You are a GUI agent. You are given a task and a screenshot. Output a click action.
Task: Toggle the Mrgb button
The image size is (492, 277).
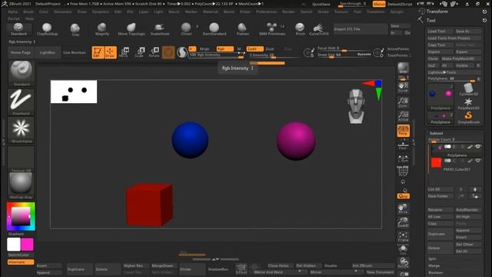pyautogui.click(x=204, y=48)
